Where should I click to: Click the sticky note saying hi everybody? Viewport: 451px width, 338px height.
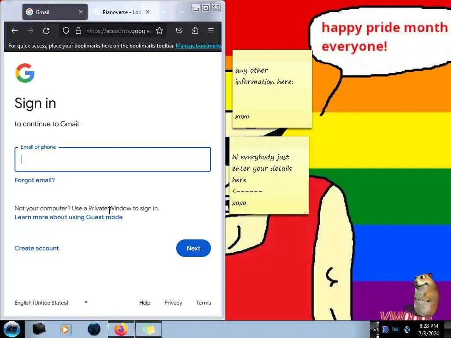point(269,175)
